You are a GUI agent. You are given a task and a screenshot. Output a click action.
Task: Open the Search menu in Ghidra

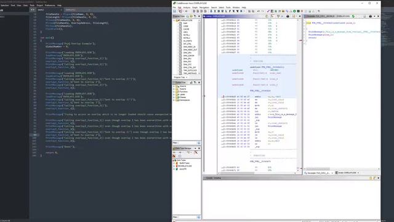pyautogui.click(x=214, y=7)
